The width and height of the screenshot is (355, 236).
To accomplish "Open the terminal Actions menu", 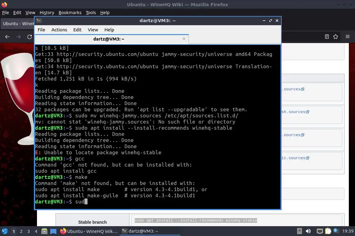I will click(x=59, y=30).
